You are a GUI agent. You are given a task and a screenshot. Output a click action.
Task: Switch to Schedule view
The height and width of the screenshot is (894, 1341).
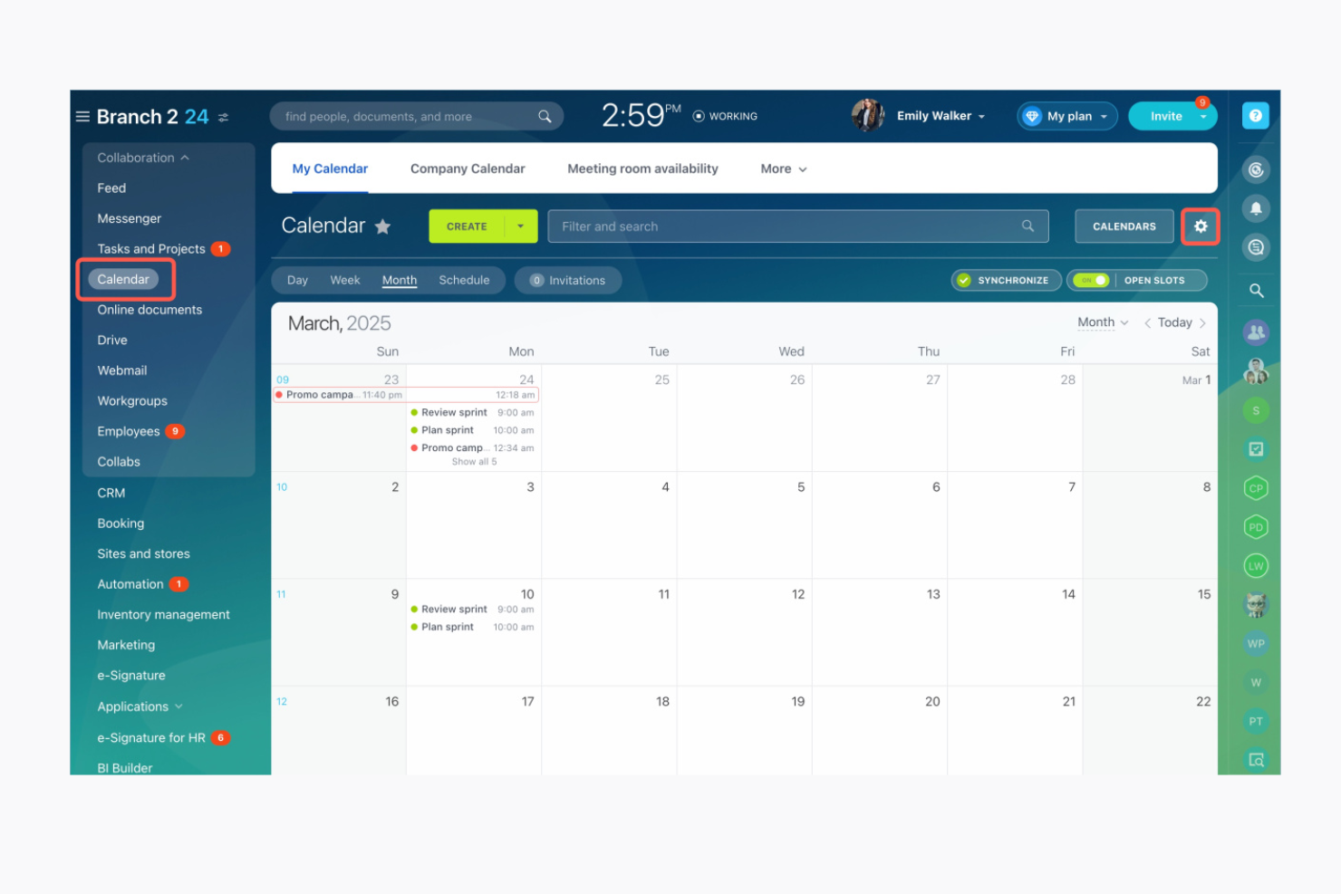(x=464, y=281)
